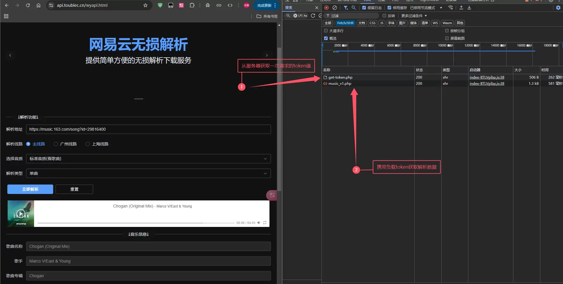Toggle the 反转 filter checkbox
Viewport: 563px width, 284px height.
point(384,16)
